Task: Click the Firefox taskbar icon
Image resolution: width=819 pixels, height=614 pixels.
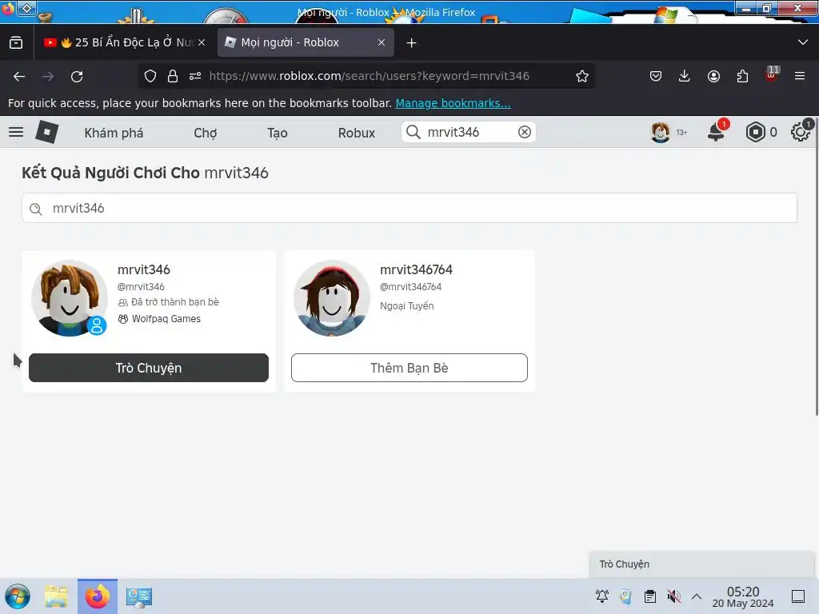Action: pyautogui.click(x=98, y=596)
